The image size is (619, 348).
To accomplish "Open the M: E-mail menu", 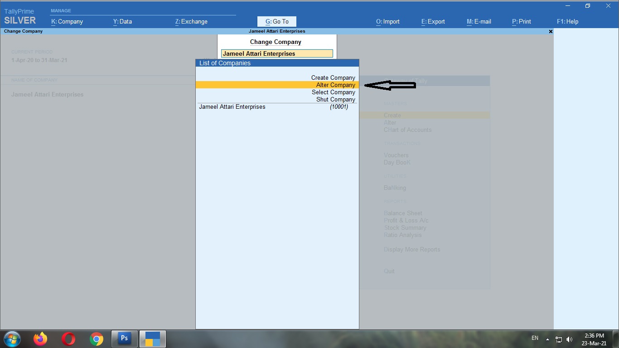I will pos(479,21).
